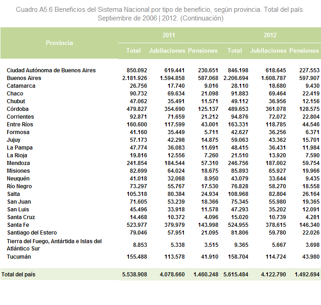The width and height of the screenshot is (321, 305).
Task: Click the 'Tucumán' province label
Action: (x=19, y=257)
